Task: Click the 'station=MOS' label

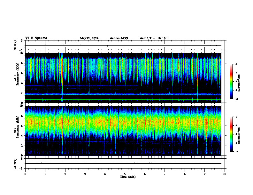Action: click(119, 38)
